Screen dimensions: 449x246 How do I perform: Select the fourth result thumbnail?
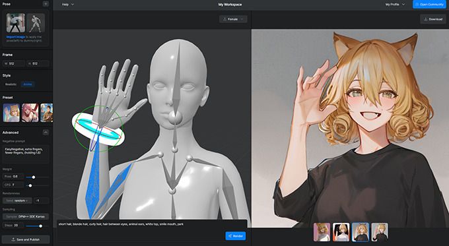380,232
